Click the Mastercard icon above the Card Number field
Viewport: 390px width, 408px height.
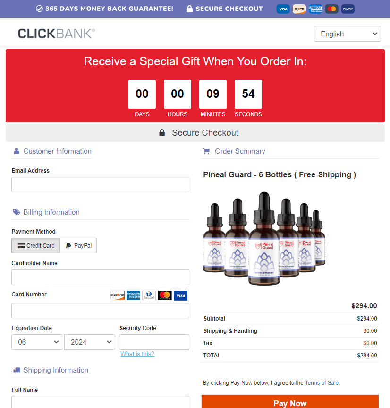(165, 295)
